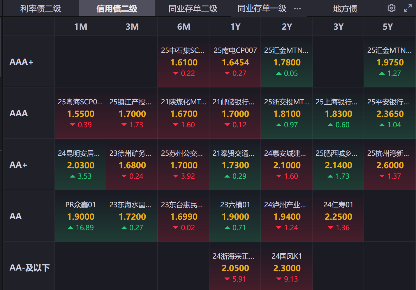
Task: Open the settings gear icon
Action: 391,8
